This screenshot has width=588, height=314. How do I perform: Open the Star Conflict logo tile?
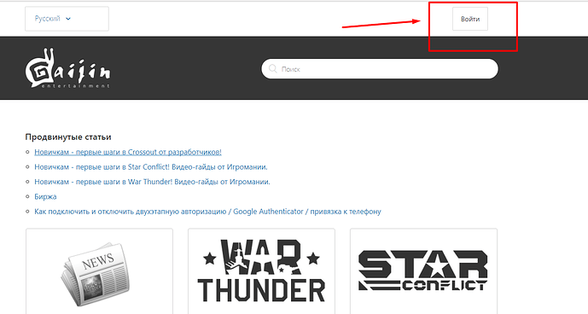(x=423, y=271)
